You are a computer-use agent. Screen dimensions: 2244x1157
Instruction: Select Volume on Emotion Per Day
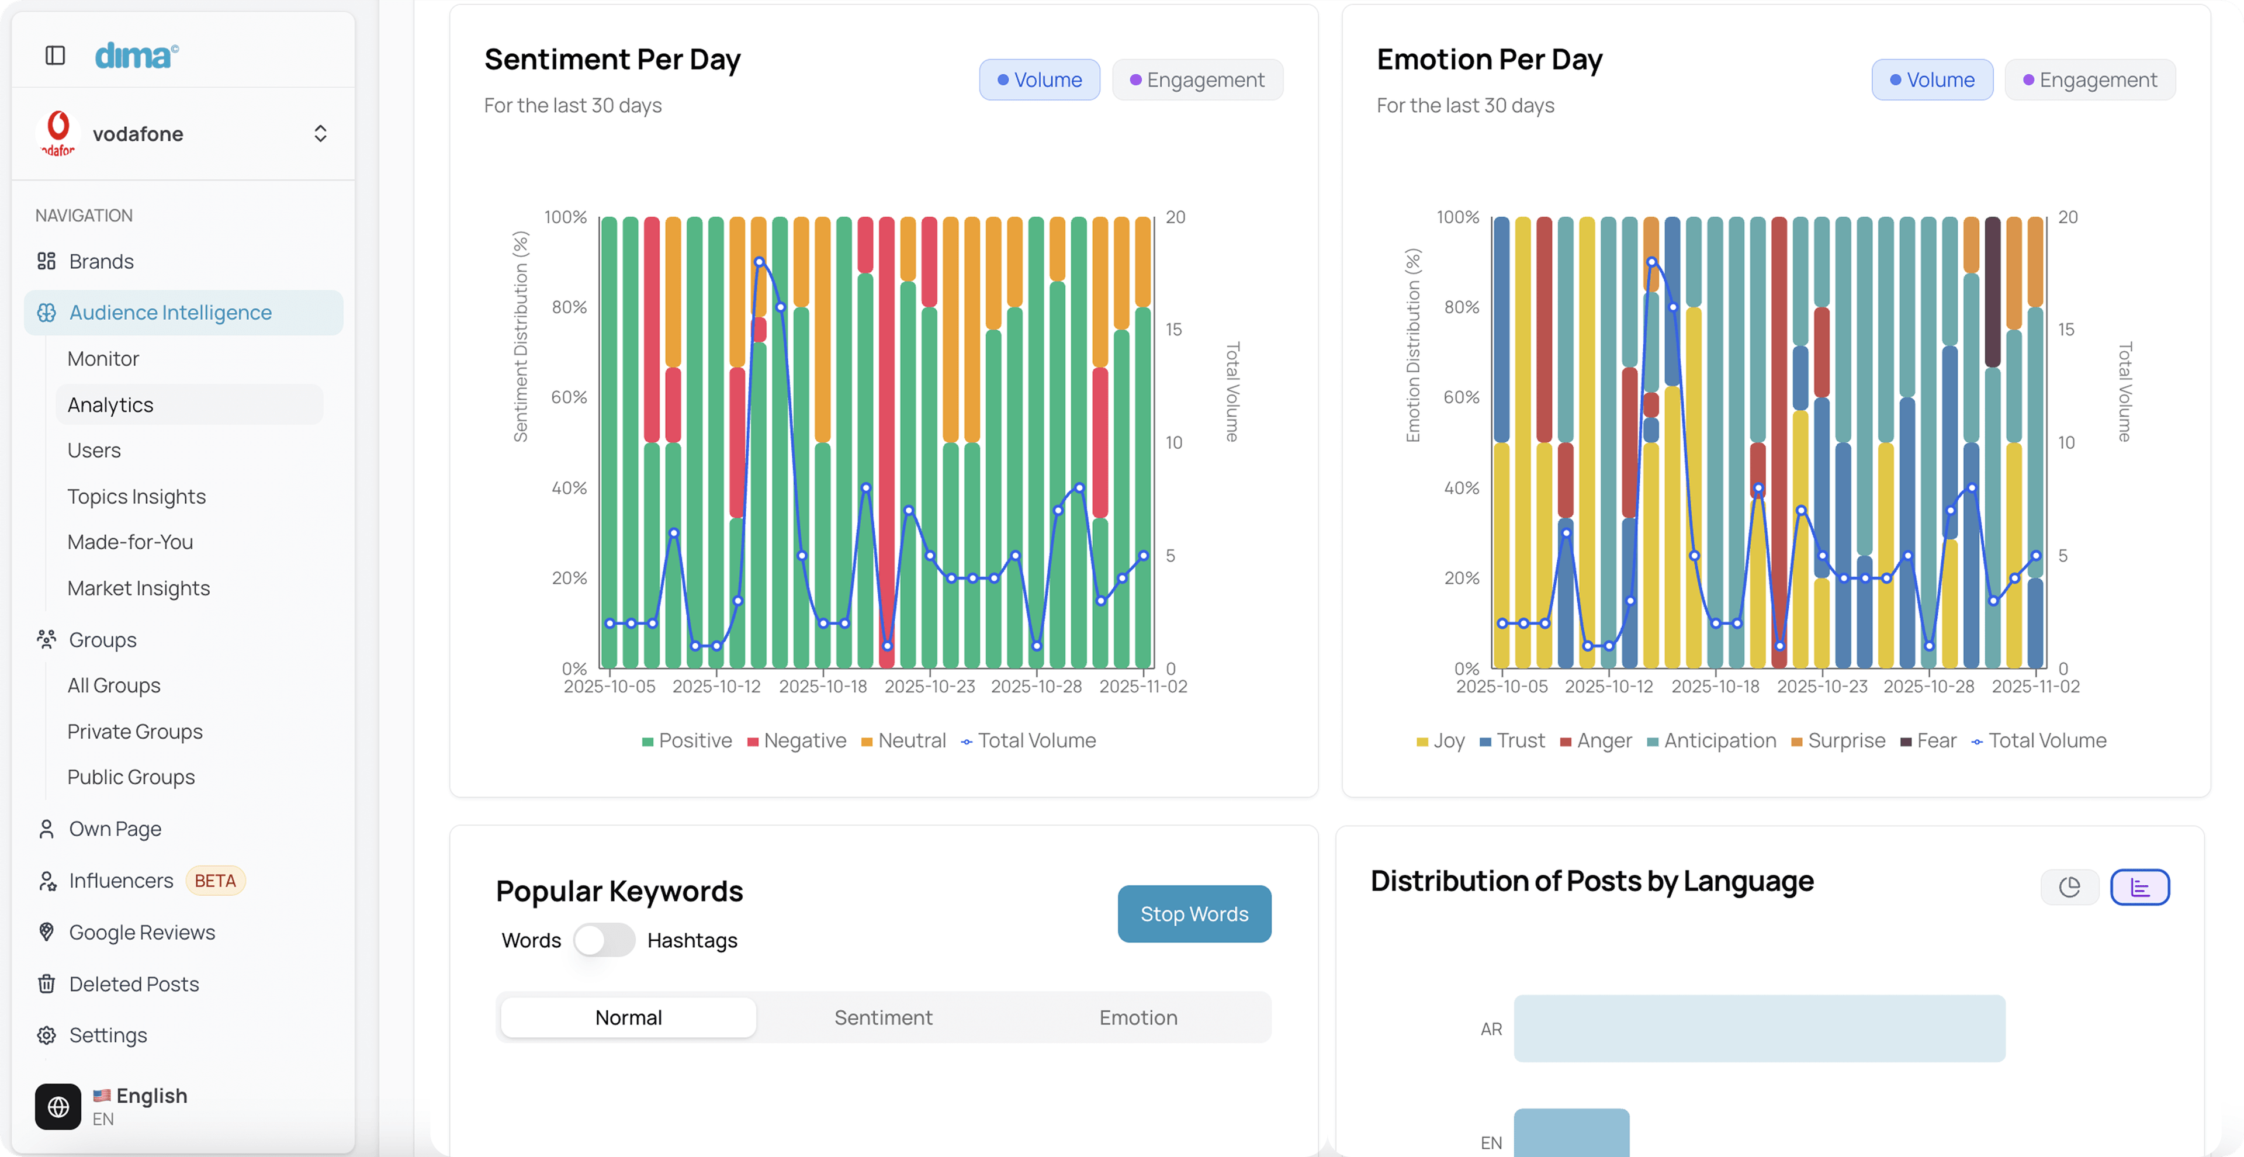(x=1931, y=80)
